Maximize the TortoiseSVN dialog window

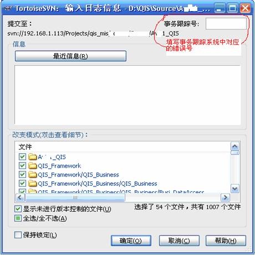pos(232,8)
